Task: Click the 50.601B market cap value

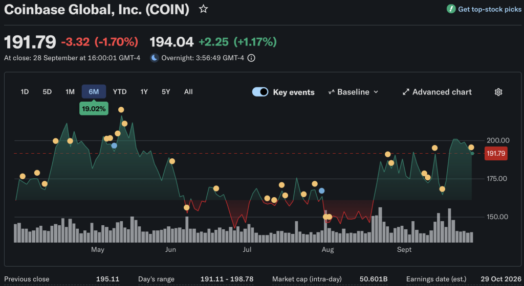Action: click(374, 279)
